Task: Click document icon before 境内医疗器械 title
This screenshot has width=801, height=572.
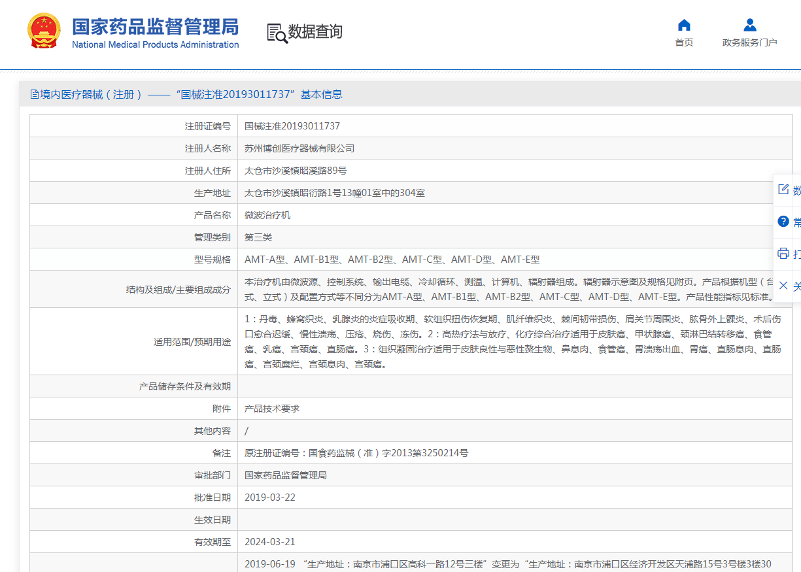Action: pos(34,94)
